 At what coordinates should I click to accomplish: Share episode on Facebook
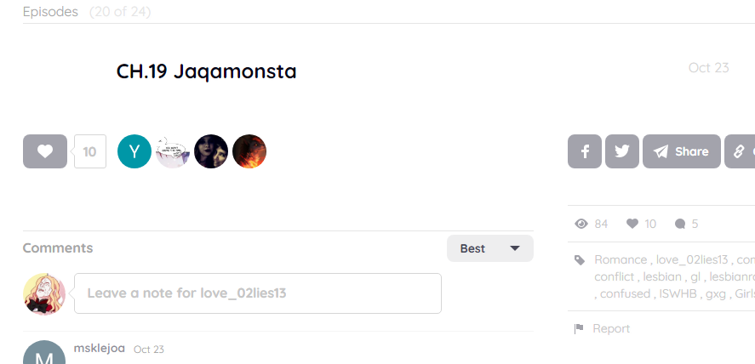[585, 151]
